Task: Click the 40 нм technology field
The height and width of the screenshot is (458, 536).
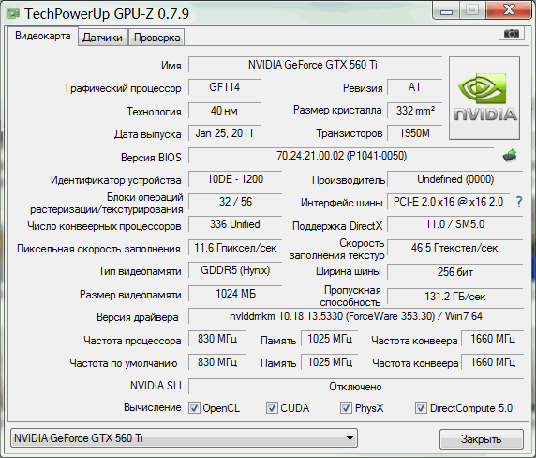Action: point(224,111)
